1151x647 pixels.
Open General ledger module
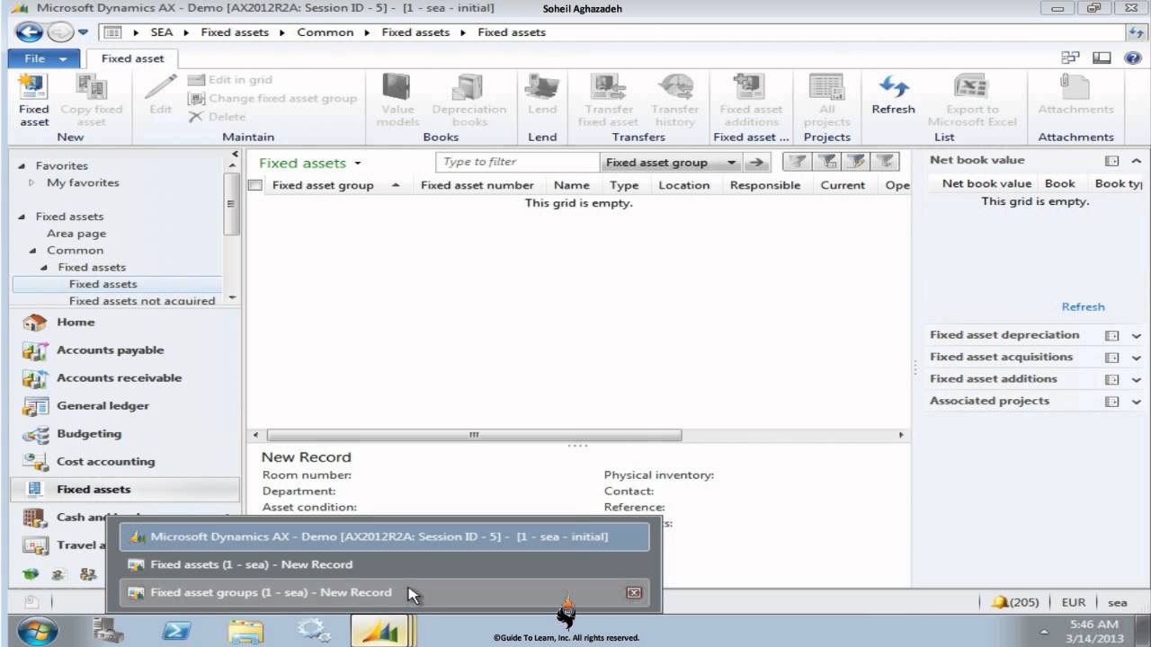[x=103, y=405]
